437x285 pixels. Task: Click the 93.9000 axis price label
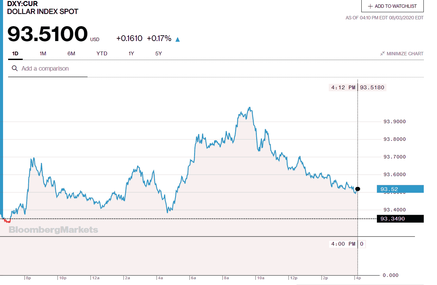point(395,121)
